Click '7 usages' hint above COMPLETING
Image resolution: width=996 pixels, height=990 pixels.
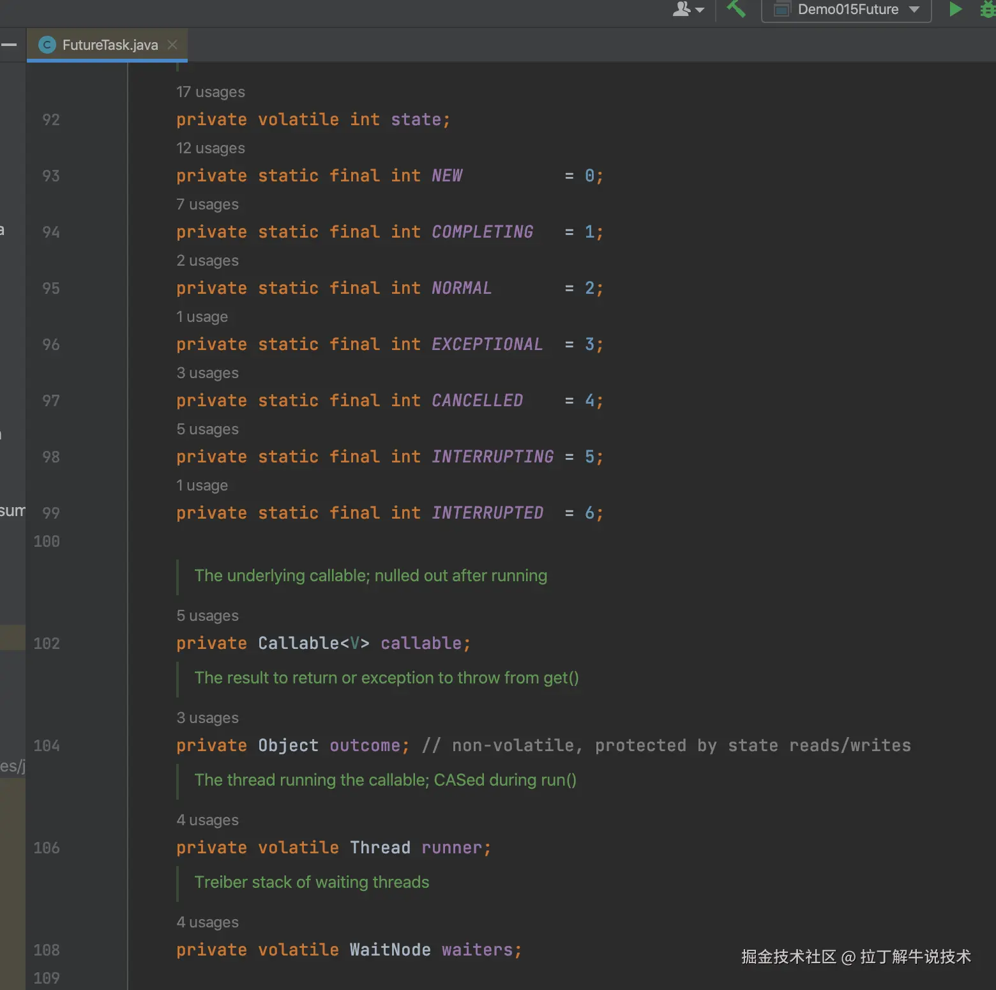pyautogui.click(x=207, y=204)
